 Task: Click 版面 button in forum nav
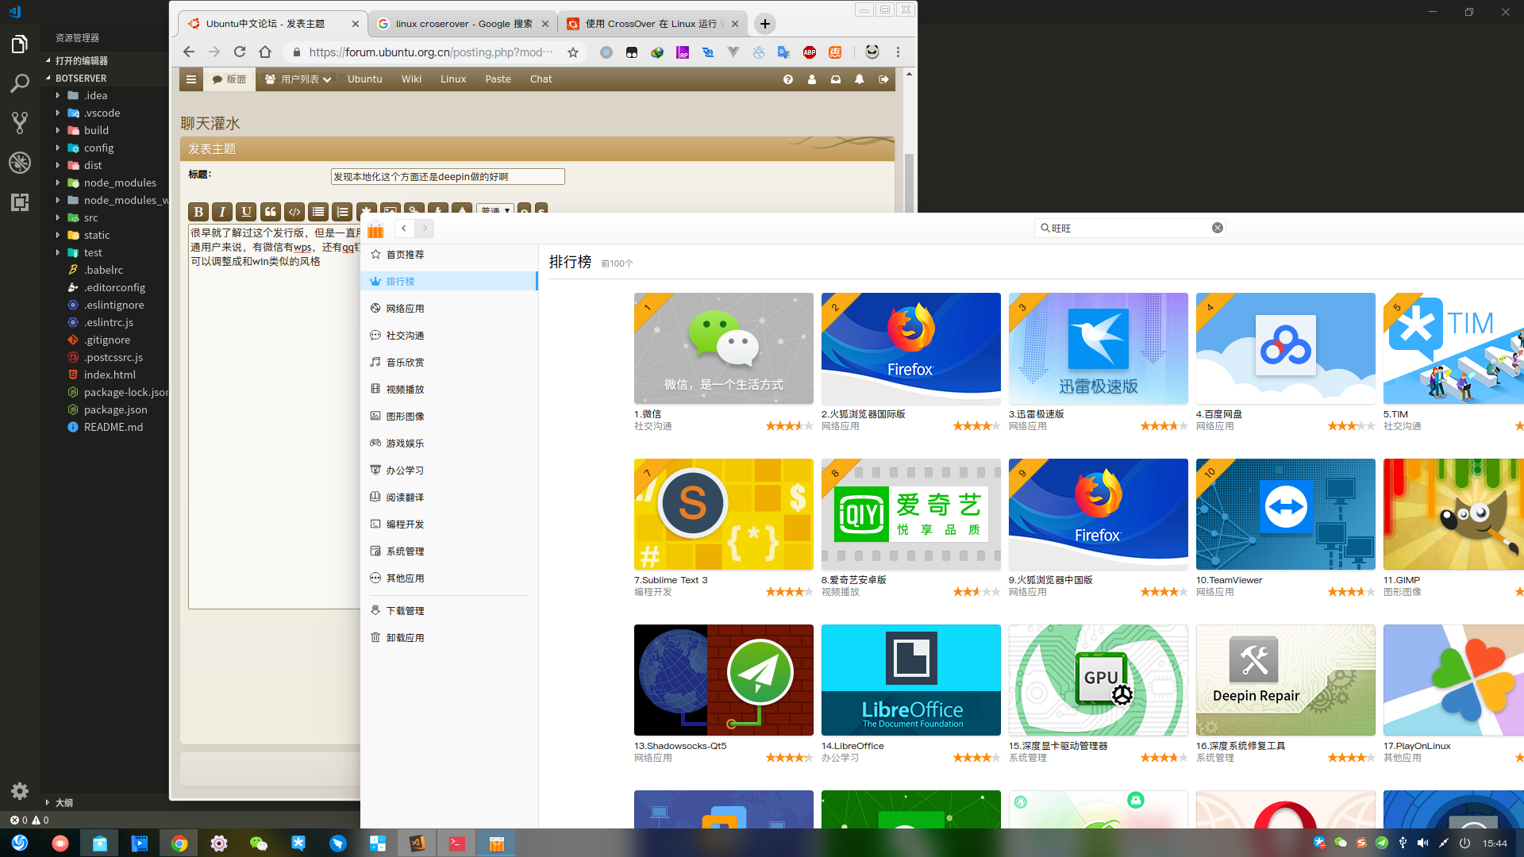[x=230, y=79]
